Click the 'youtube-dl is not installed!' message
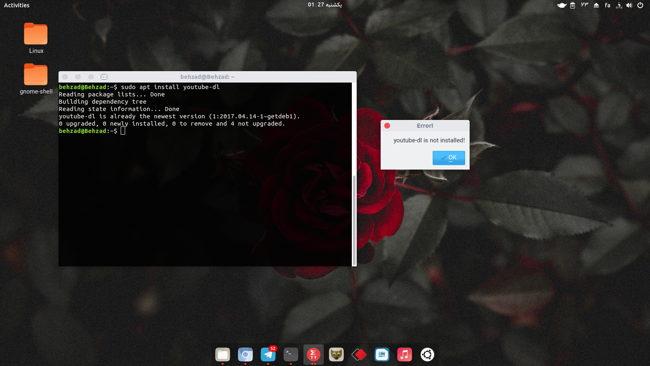 [x=429, y=140]
